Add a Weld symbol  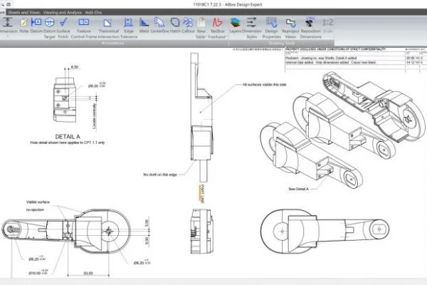(x=144, y=25)
